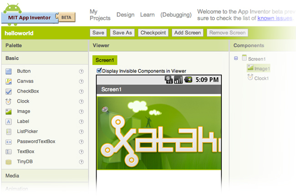Open help for TextBox component
Screen dimensions: 296x196
pyautogui.click(x=81, y=152)
